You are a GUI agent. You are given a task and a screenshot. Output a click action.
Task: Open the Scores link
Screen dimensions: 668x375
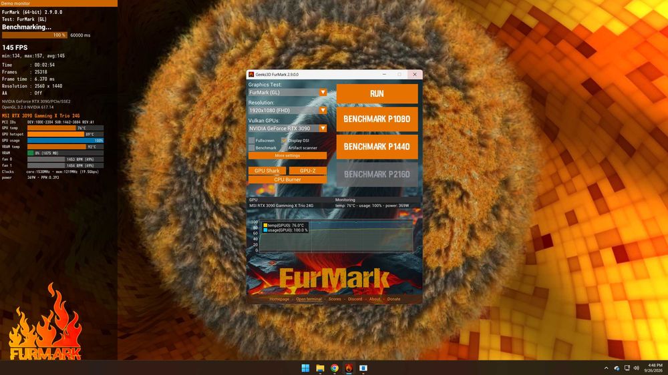pyautogui.click(x=335, y=299)
